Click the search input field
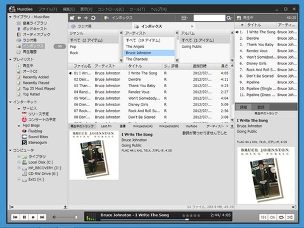 pyautogui.click(x=209, y=18)
